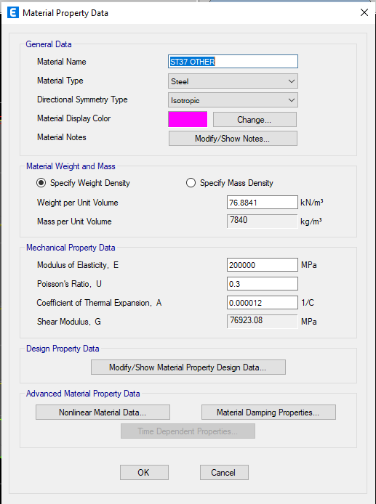Screen dimensions: 376x504
Task: Click the ETABS app icon in title bar
Action: coord(13,13)
